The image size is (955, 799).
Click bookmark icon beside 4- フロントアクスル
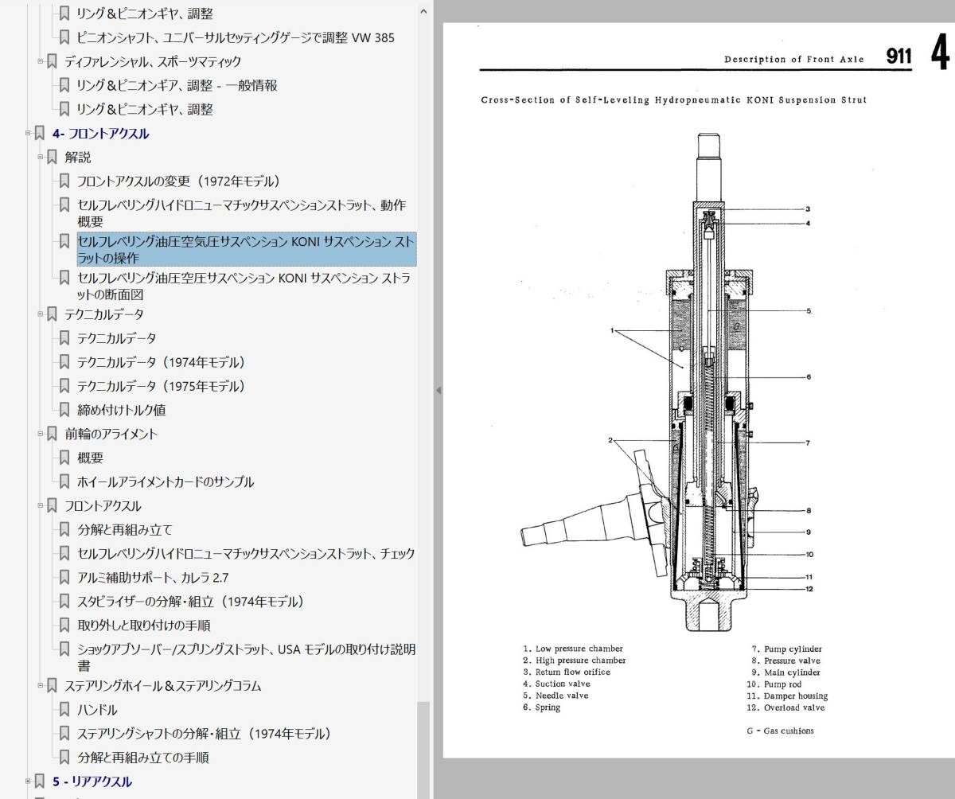(40, 134)
